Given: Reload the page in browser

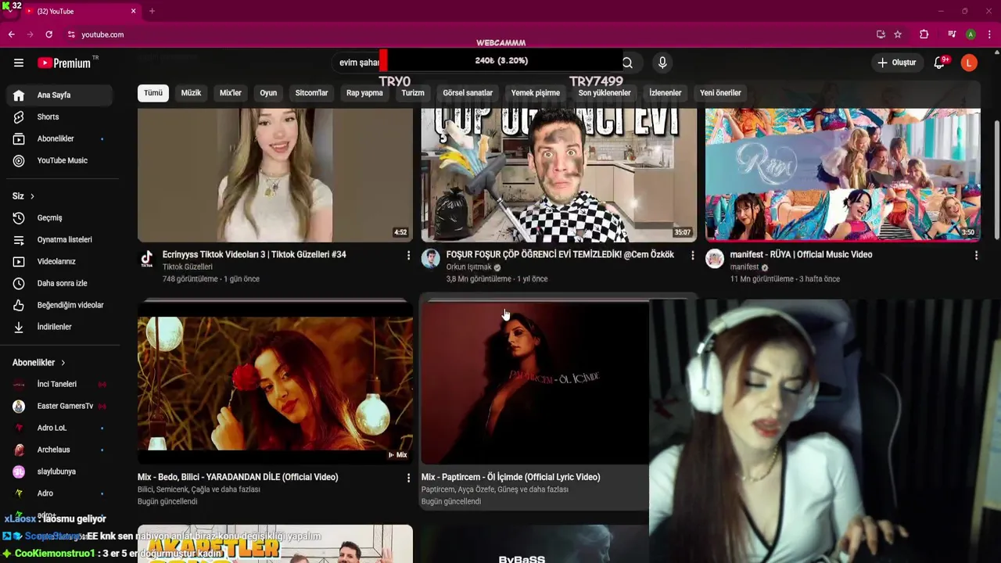Looking at the screenshot, I should [48, 34].
